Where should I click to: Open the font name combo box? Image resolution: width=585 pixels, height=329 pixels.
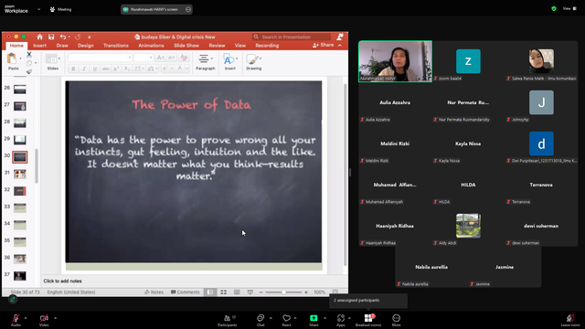click(x=100, y=58)
